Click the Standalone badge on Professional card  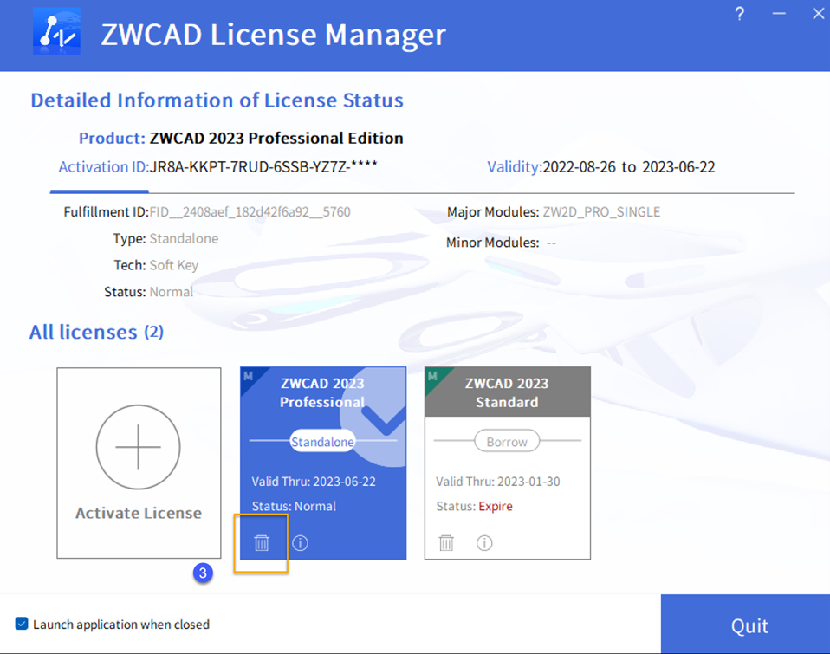pyautogui.click(x=322, y=441)
